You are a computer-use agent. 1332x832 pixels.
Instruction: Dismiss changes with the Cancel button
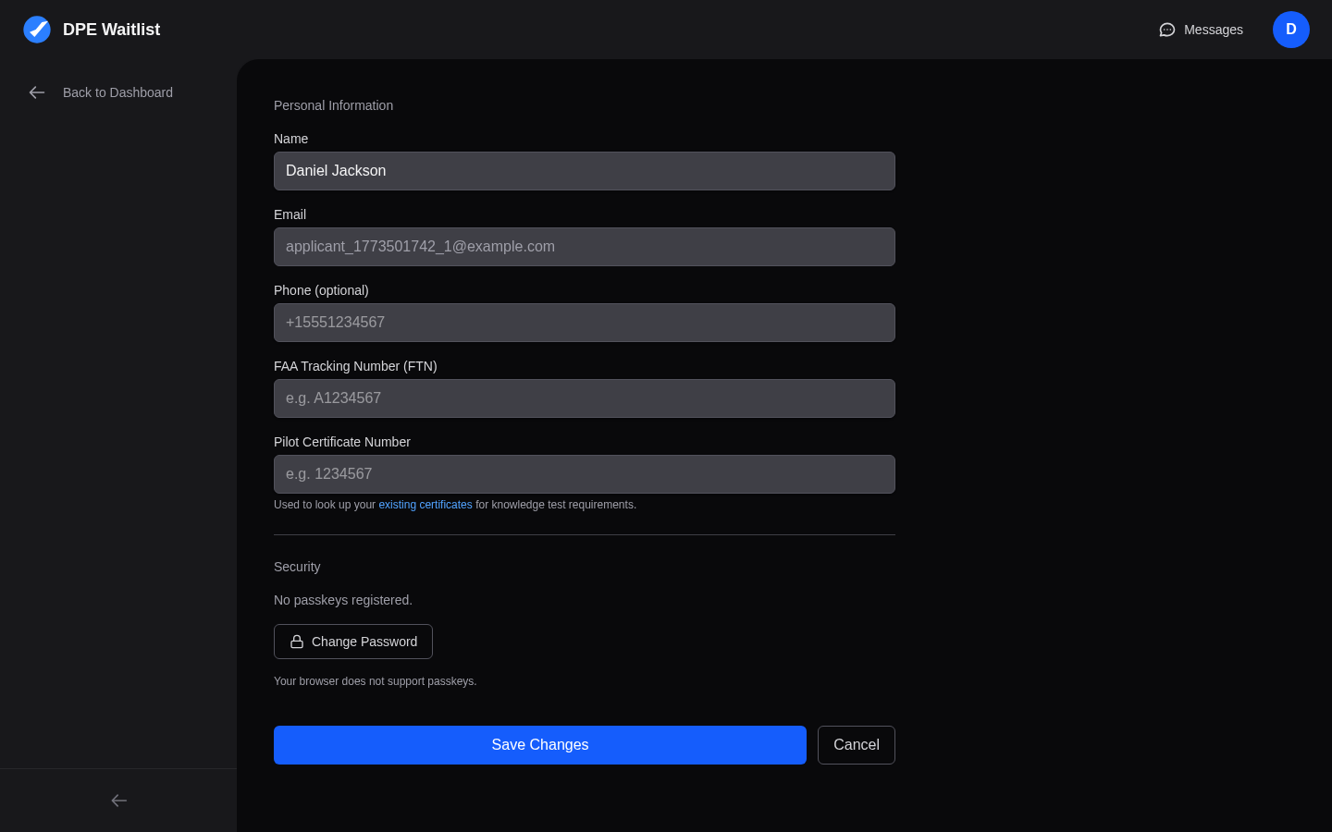click(856, 745)
